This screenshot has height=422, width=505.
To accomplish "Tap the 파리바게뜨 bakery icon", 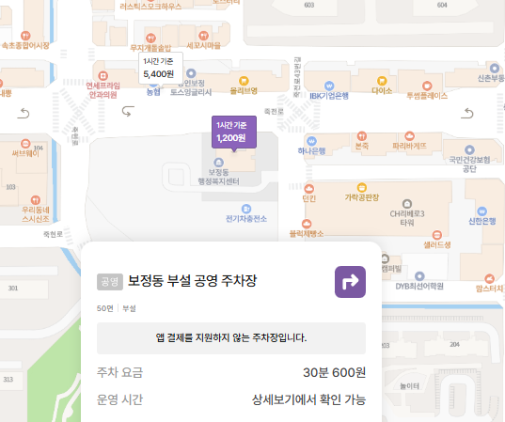I will (409, 136).
